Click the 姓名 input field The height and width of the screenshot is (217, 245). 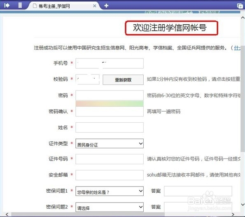(110, 128)
